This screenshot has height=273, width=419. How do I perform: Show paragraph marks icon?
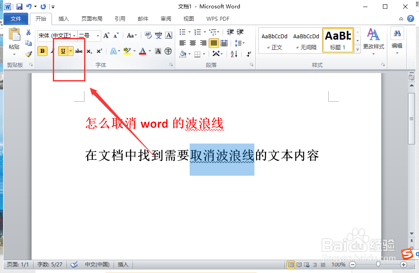(249, 54)
